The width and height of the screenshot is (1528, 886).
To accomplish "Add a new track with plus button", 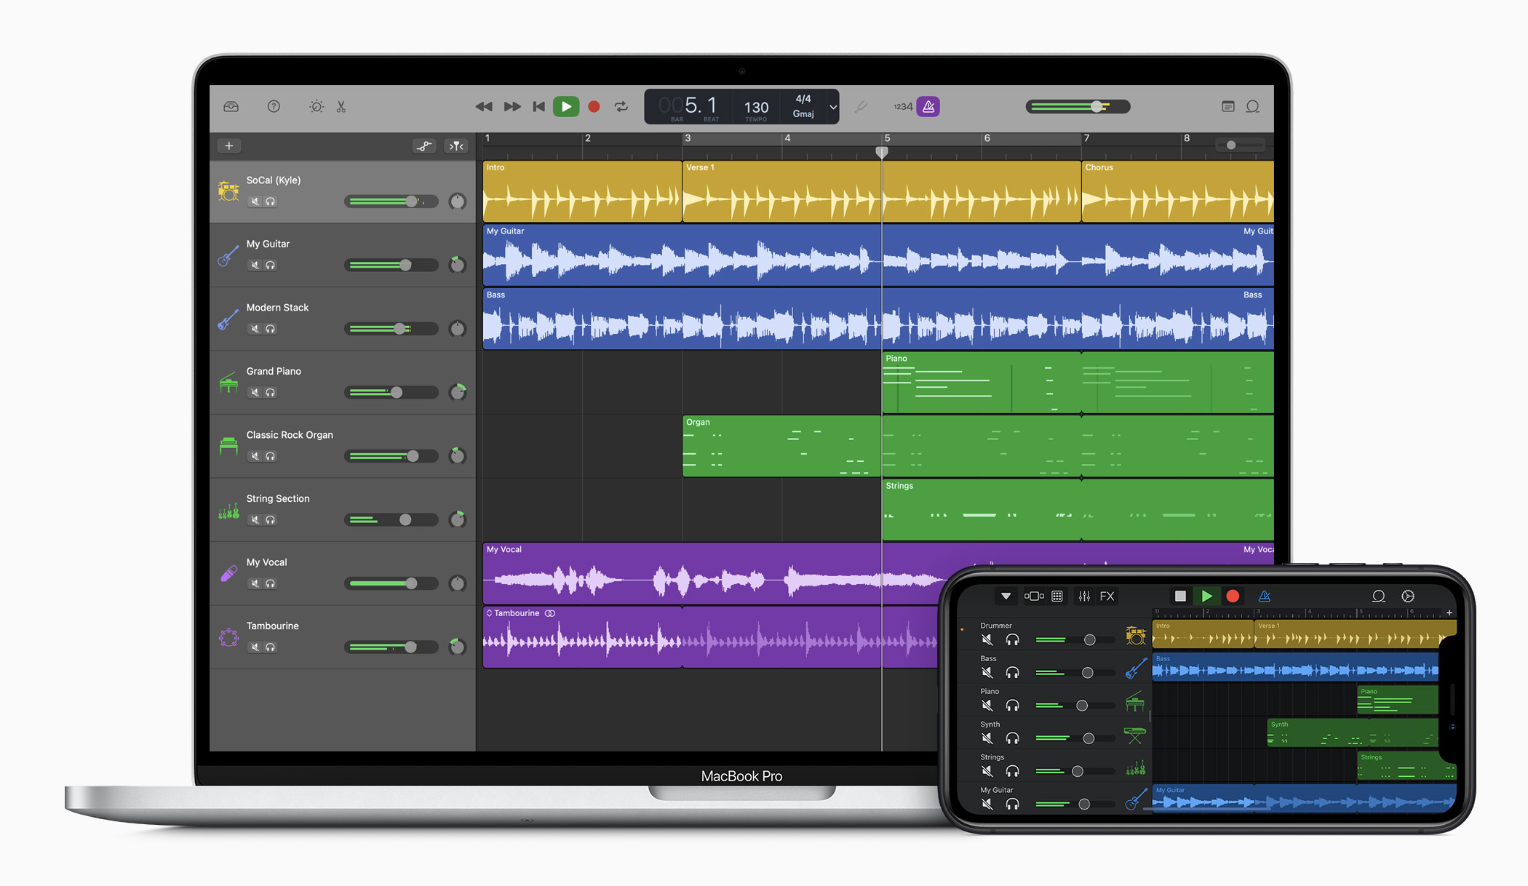I will click(x=229, y=146).
